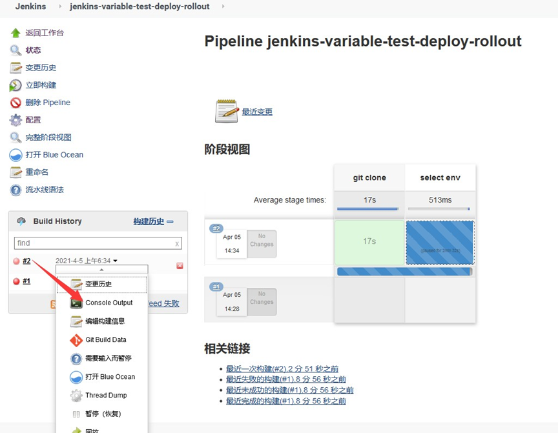Click the green git clone 17s stage cell
The width and height of the screenshot is (558, 433).
[x=369, y=241]
